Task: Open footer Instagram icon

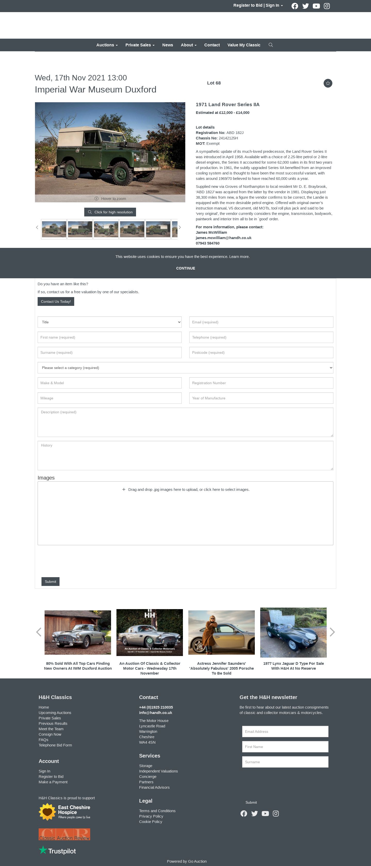Action: tap(276, 813)
